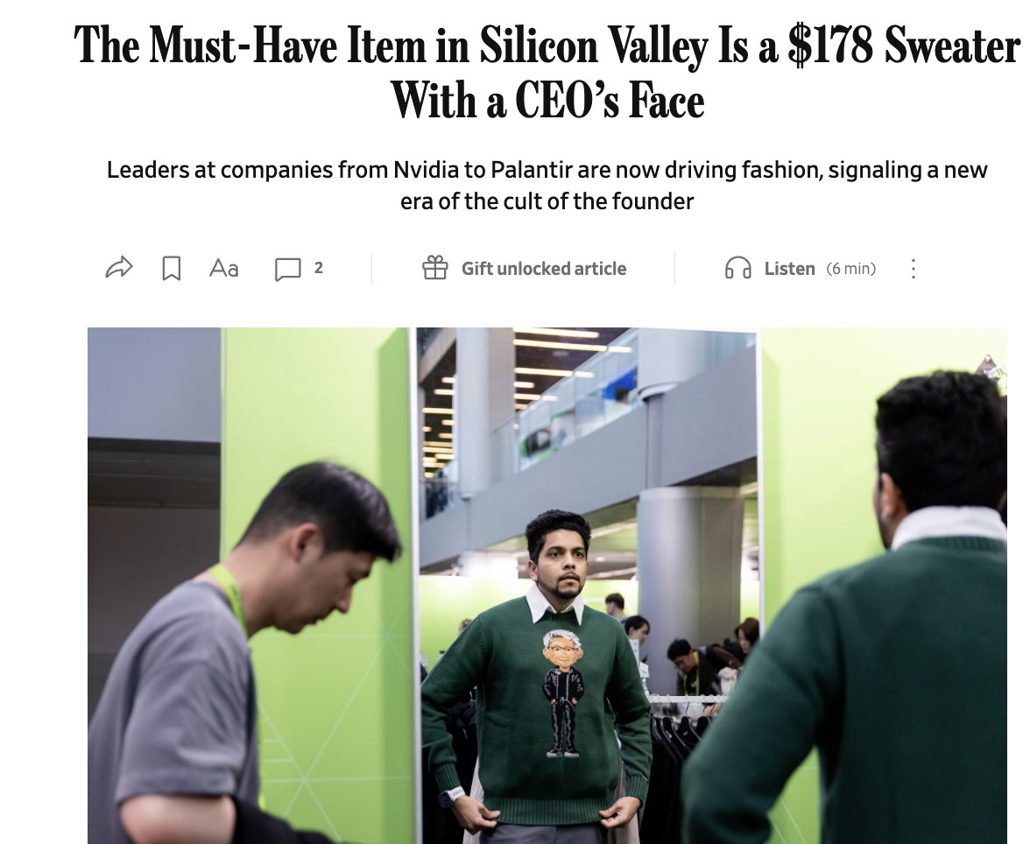The height and width of the screenshot is (844, 1030).
Task: Click the article headline about $178 sweater
Action: click(x=547, y=72)
